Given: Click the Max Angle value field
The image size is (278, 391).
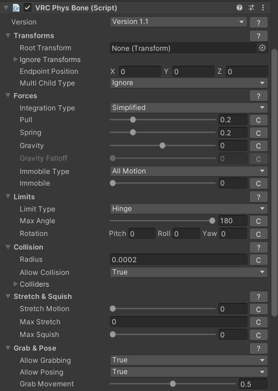Looking at the screenshot, I should (232, 221).
